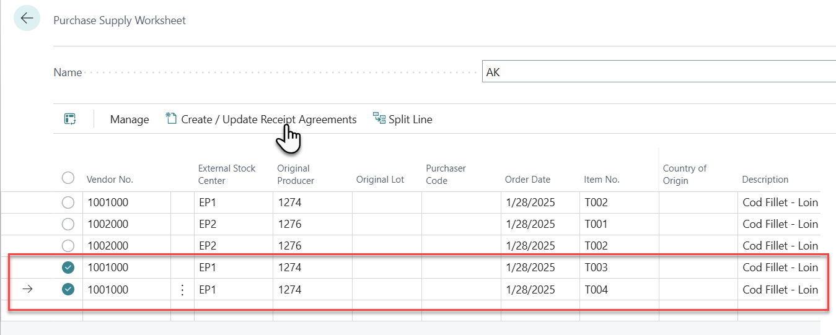Click Create / Update Receipt Agreements action
Image resolution: width=836 pixels, height=335 pixels.
click(x=268, y=120)
